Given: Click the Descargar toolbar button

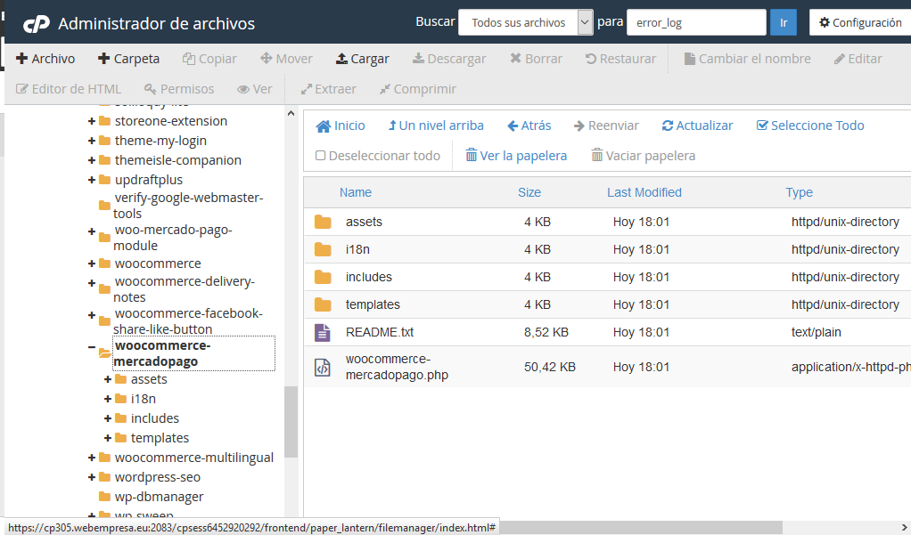Looking at the screenshot, I should point(449,59).
